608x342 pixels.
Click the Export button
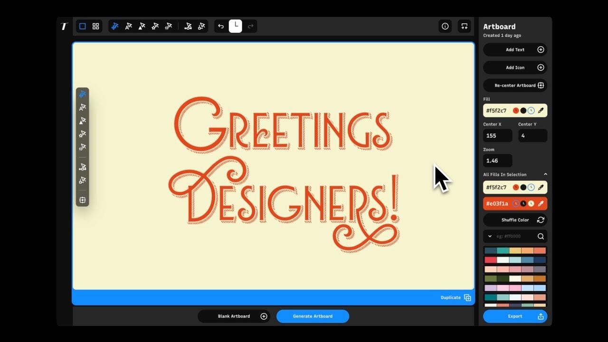click(x=515, y=316)
